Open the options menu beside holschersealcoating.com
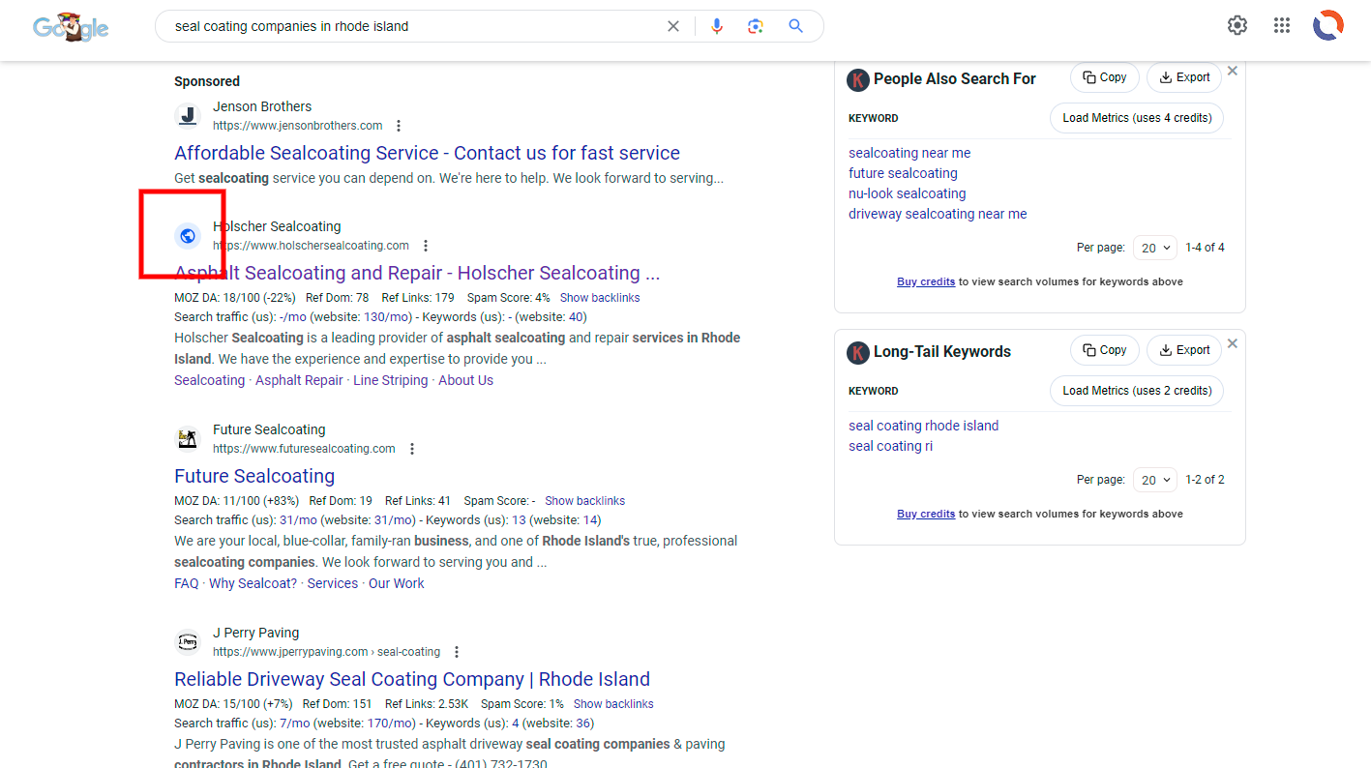1371x768 pixels. [x=426, y=246]
